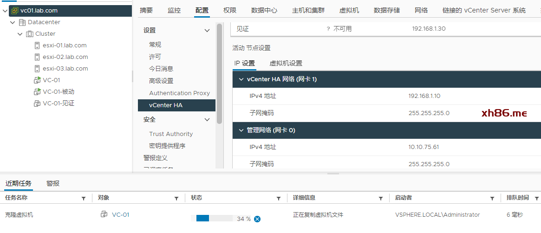The height and width of the screenshot is (233, 541).
Task: Switch to the 监控 tab
Action: [174, 10]
